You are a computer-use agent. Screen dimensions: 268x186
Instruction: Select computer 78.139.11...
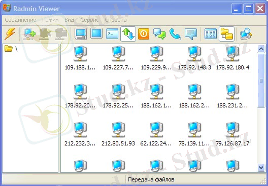(x=194, y=134)
